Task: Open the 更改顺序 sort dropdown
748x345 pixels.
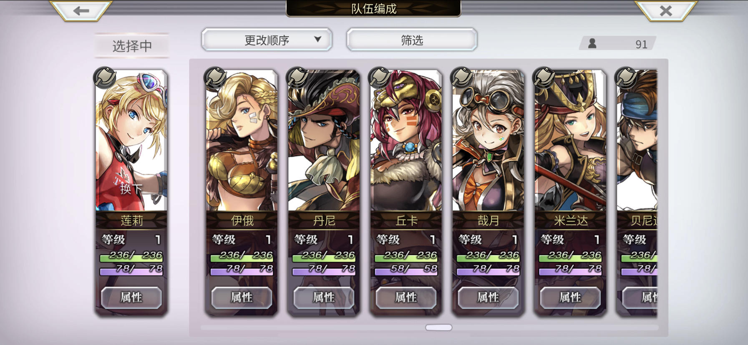Action: click(267, 40)
